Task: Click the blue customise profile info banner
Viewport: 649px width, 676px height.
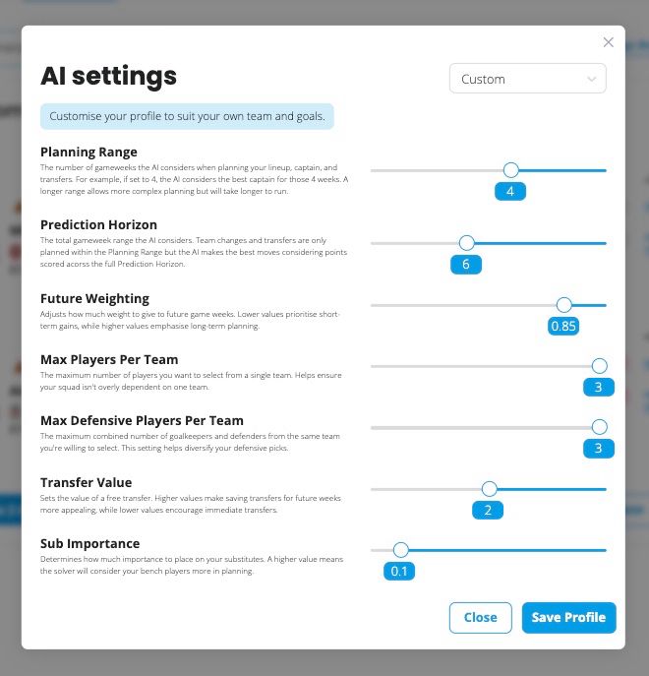Action: [187, 116]
